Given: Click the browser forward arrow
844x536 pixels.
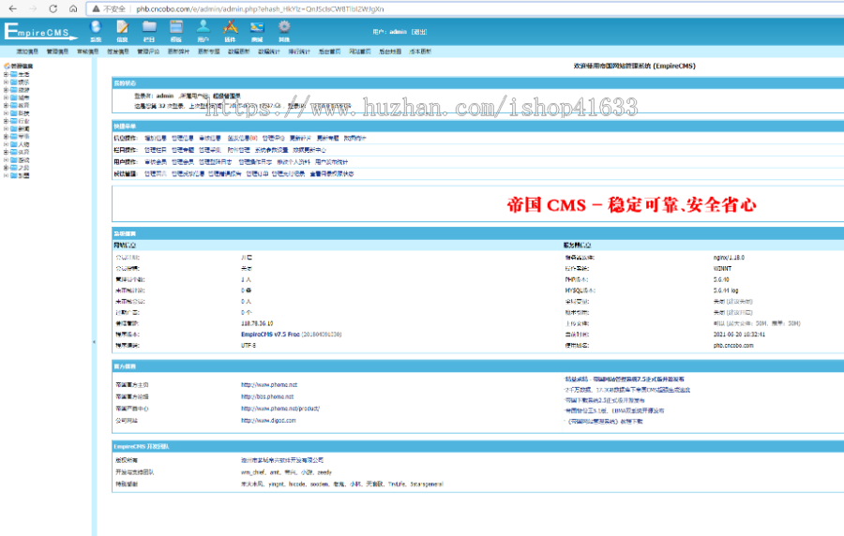Looking at the screenshot, I should coord(33,8).
